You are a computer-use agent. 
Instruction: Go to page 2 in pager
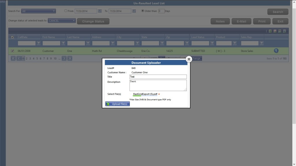coord(27,59)
